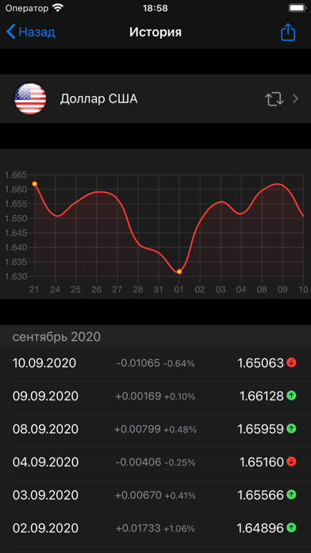The image size is (311, 553).
Task: Click the change -0.00406 -0.25%
Action: coord(155,462)
